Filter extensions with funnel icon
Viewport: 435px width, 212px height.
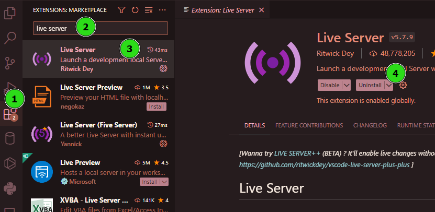121,10
